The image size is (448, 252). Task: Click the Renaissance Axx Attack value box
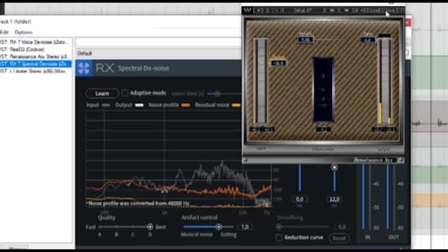point(306,39)
